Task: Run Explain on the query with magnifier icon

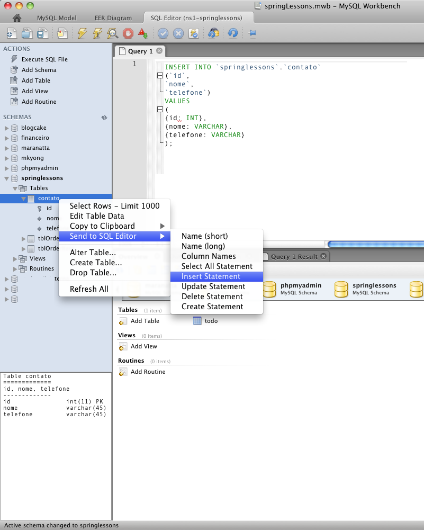Action: click(112, 33)
